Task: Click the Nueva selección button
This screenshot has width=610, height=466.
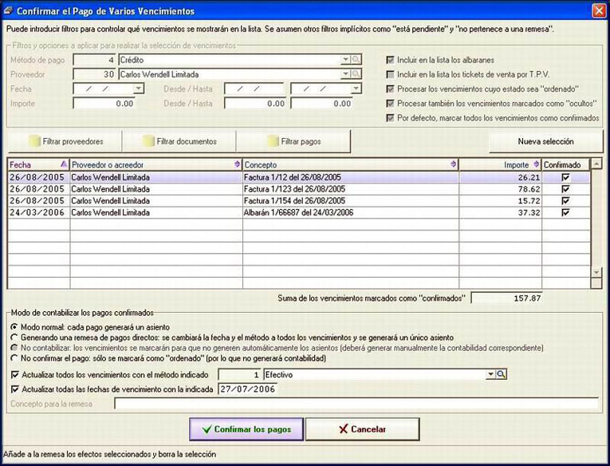Action: click(545, 141)
